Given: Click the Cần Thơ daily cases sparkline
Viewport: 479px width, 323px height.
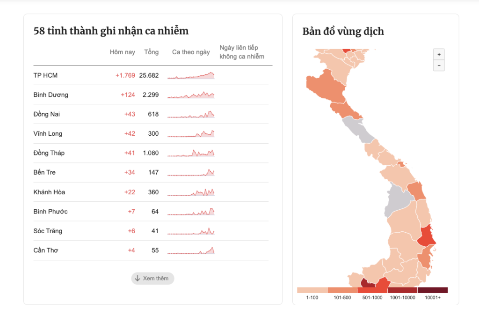Looking at the screenshot, I should pyautogui.click(x=191, y=250).
